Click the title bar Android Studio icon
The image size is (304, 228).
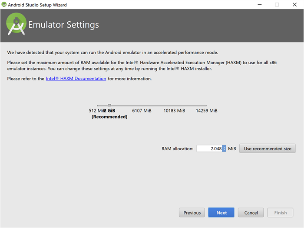4,4
